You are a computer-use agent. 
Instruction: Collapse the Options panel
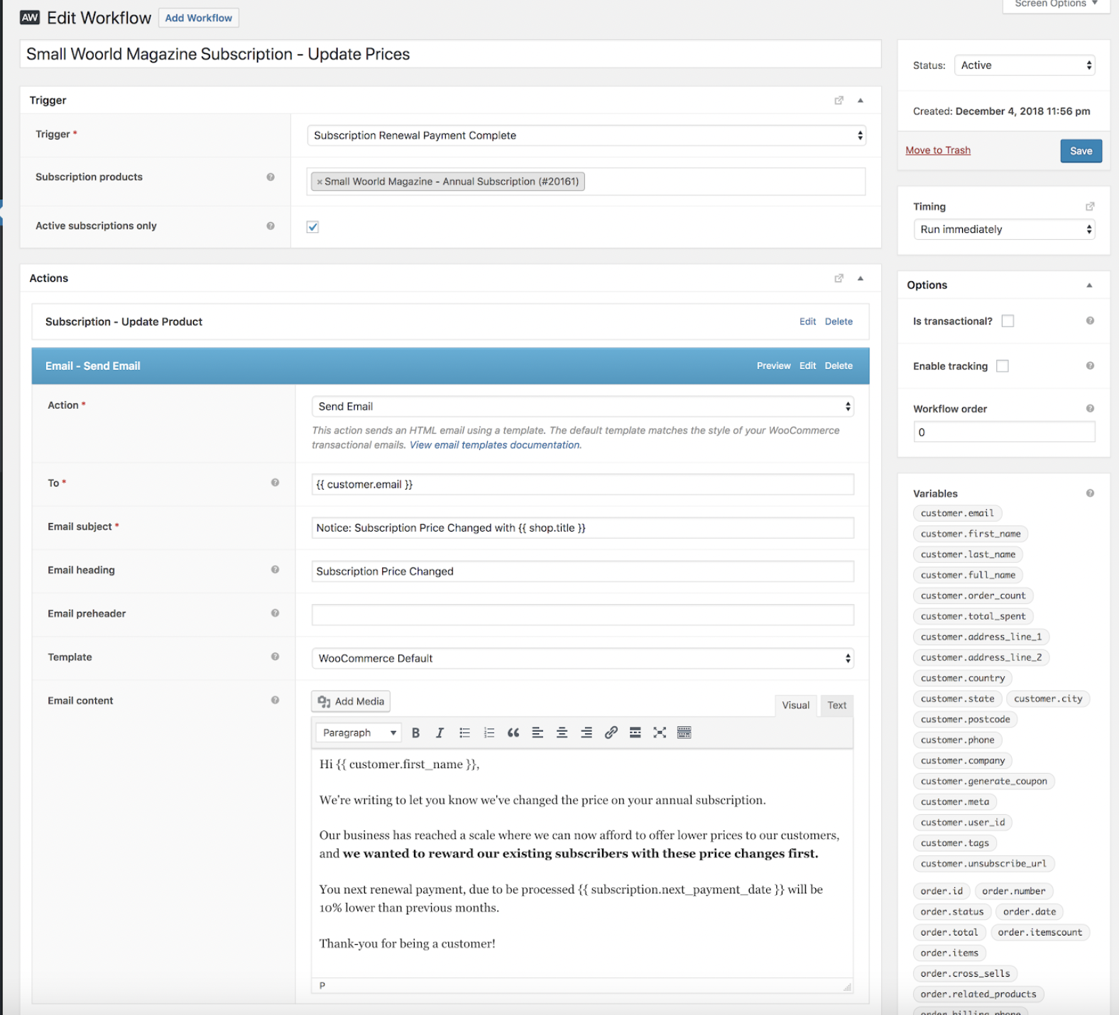click(x=1089, y=285)
